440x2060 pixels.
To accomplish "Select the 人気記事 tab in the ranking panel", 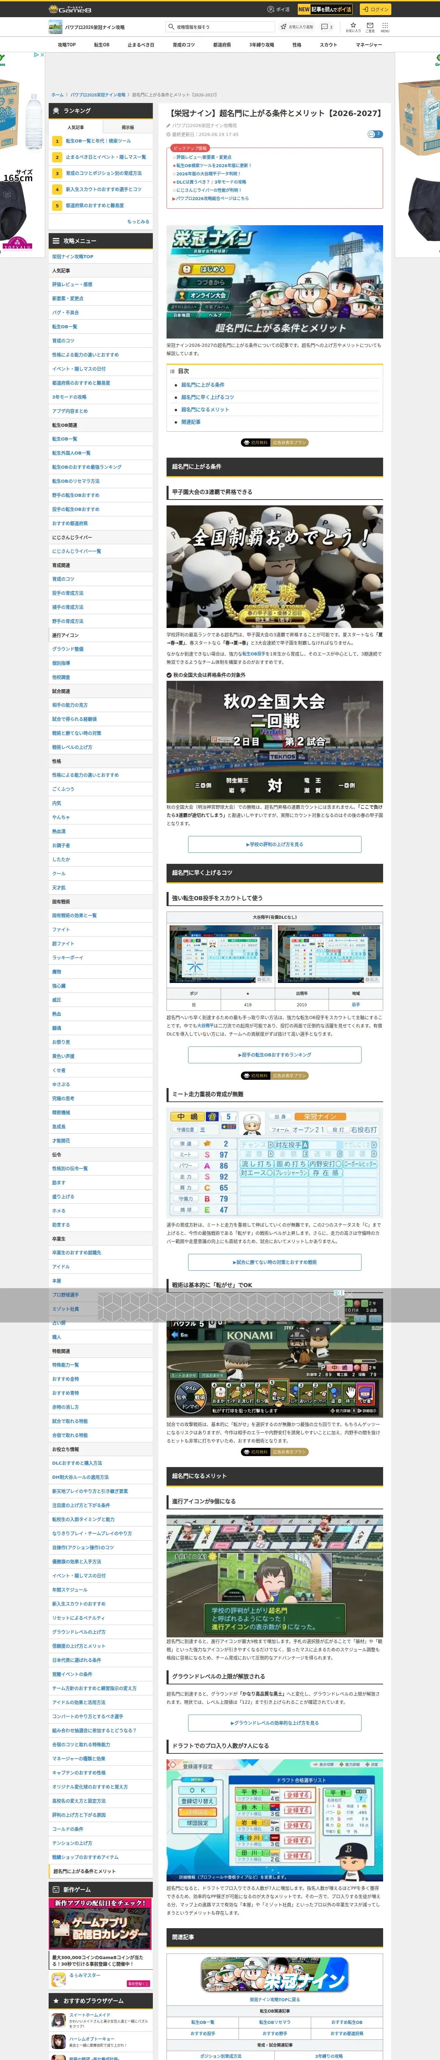I will [76, 127].
